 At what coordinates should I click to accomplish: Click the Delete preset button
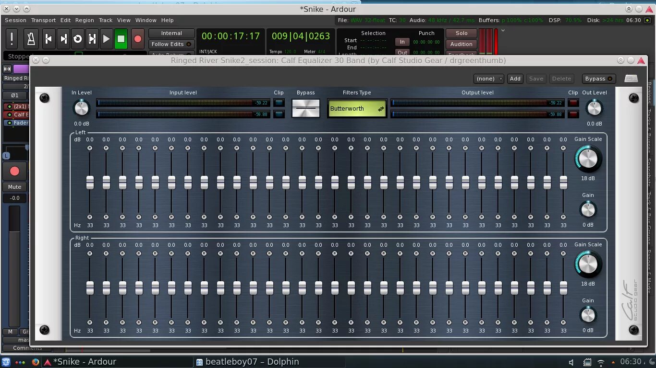[x=561, y=79]
